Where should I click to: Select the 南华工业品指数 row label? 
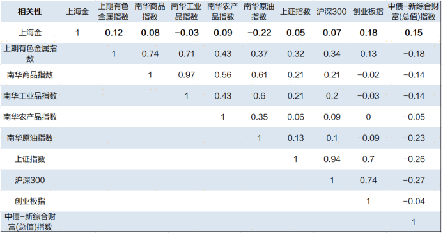(29, 95)
